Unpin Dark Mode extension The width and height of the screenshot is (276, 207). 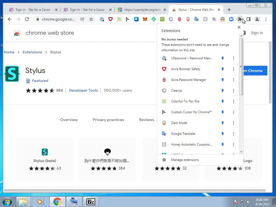222,123
